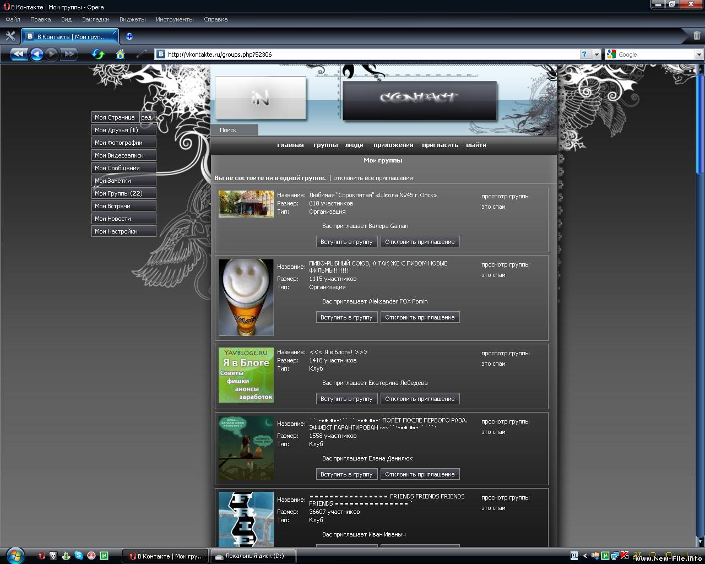Expand the address bar history dropdown

pyautogui.click(x=596, y=55)
